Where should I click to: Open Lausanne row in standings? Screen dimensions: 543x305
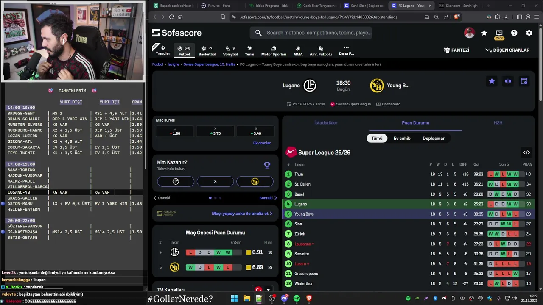point(409,244)
